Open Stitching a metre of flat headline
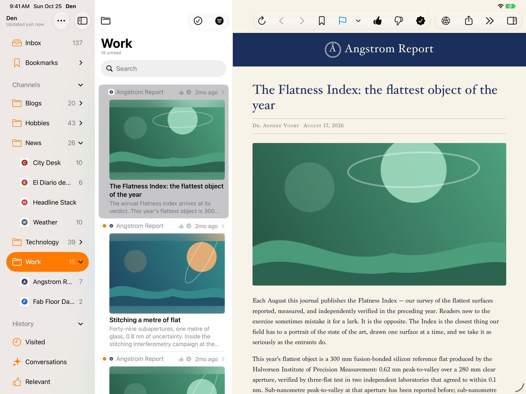Viewport: 526px width, 394px height. point(145,320)
